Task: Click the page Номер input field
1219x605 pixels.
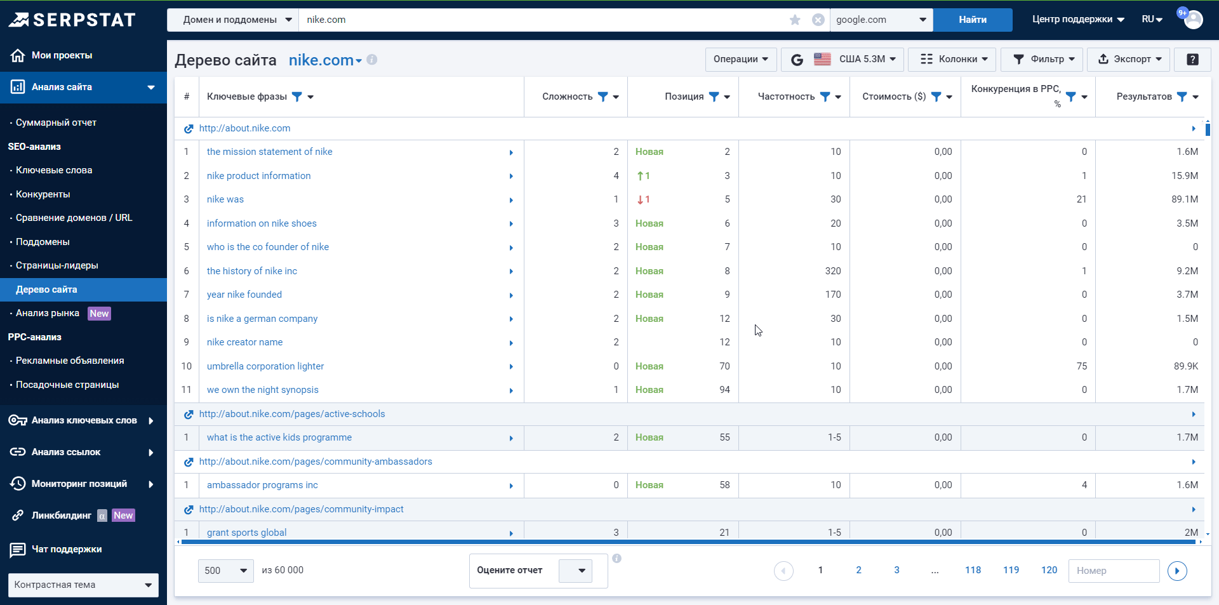Action: tap(1114, 571)
